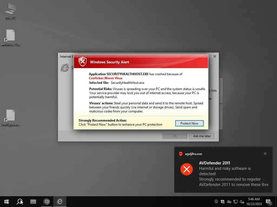Click the SecurityHealthHost.exe infected file name
The height and width of the screenshot is (207, 277).
pyautogui.click(x=128, y=83)
